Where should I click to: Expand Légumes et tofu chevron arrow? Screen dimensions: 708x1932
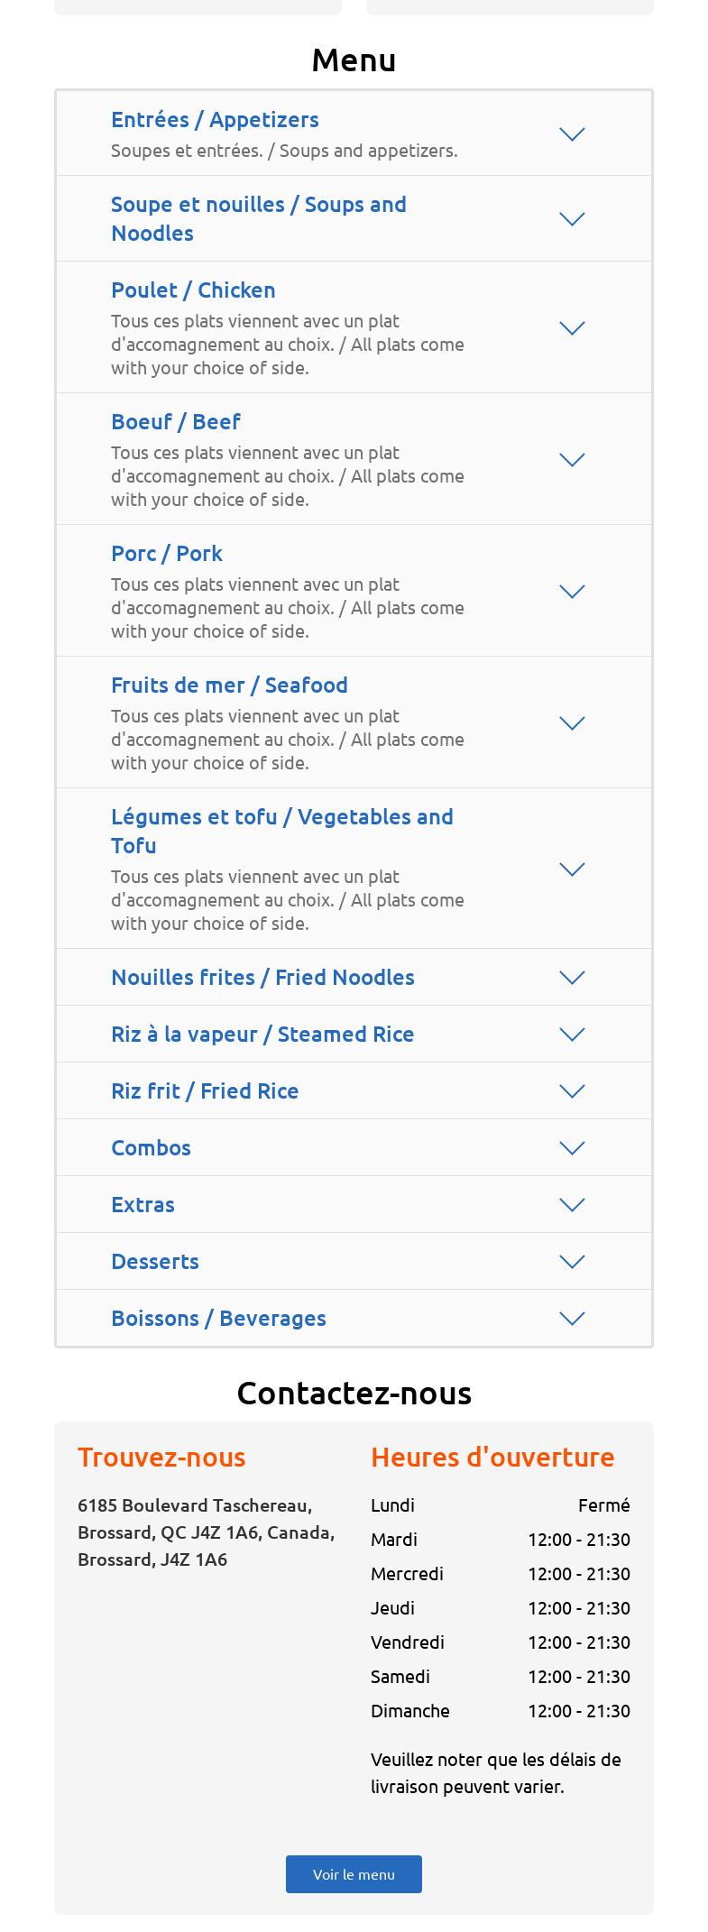pos(572,869)
